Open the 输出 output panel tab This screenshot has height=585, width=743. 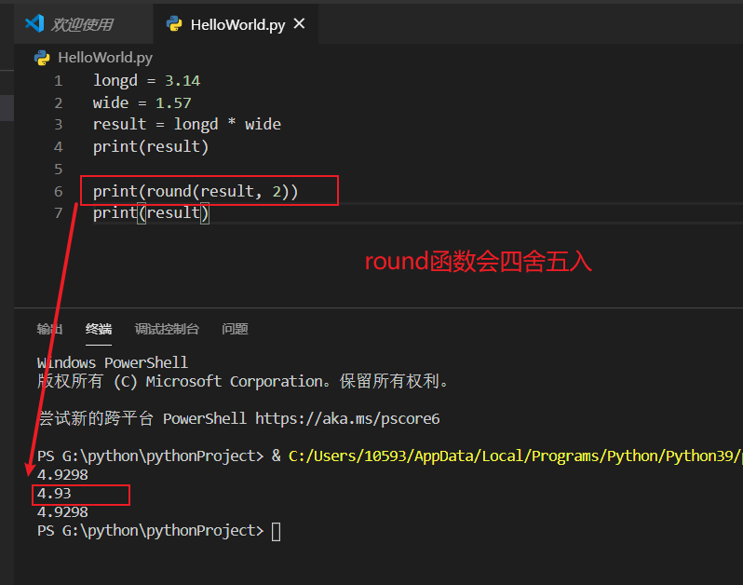point(49,329)
